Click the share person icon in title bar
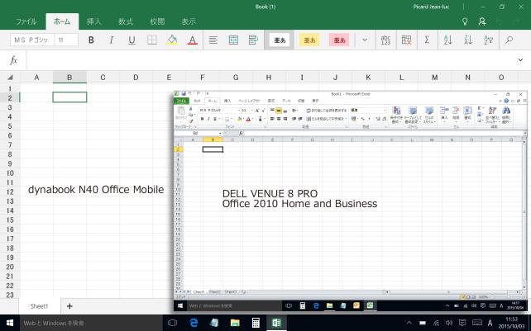This screenshot has height=331, width=531. (x=482, y=21)
